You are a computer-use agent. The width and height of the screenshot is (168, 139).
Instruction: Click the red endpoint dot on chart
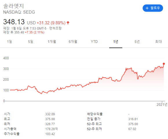pos(164,64)
